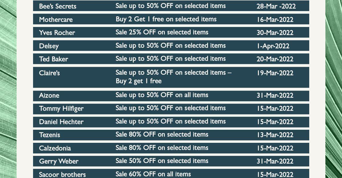Select the Claire's brand label
This screenshot has width=342, height=178.
(49, 73)
